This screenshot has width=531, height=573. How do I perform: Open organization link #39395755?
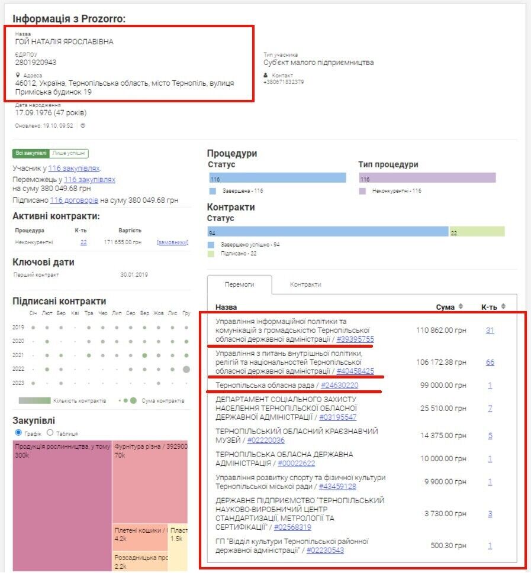pos(355,339)
